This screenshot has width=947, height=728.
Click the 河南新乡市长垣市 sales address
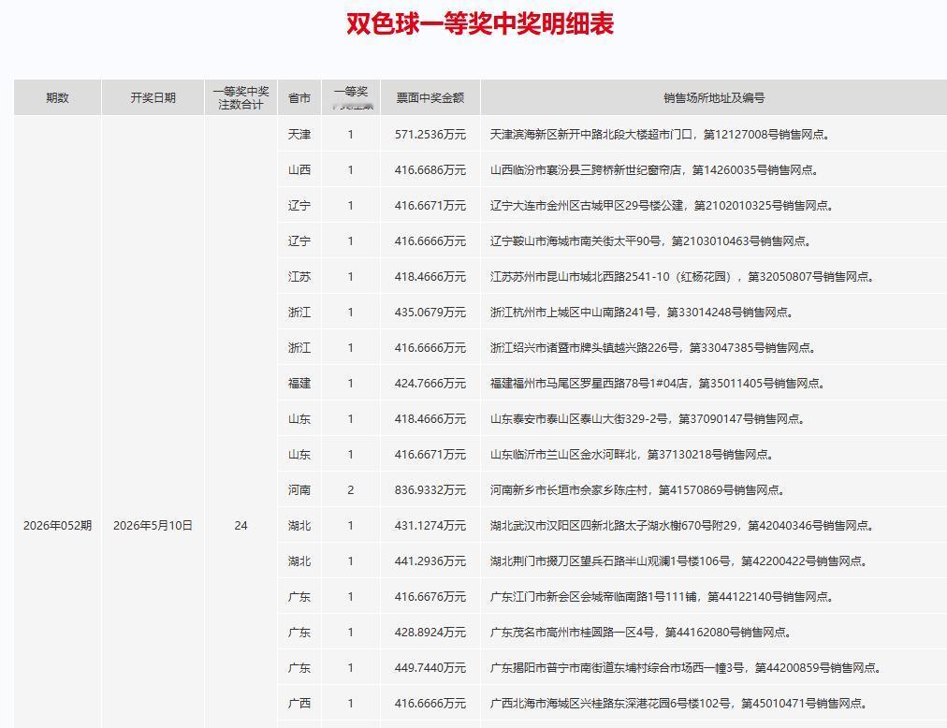click(638, 490)
